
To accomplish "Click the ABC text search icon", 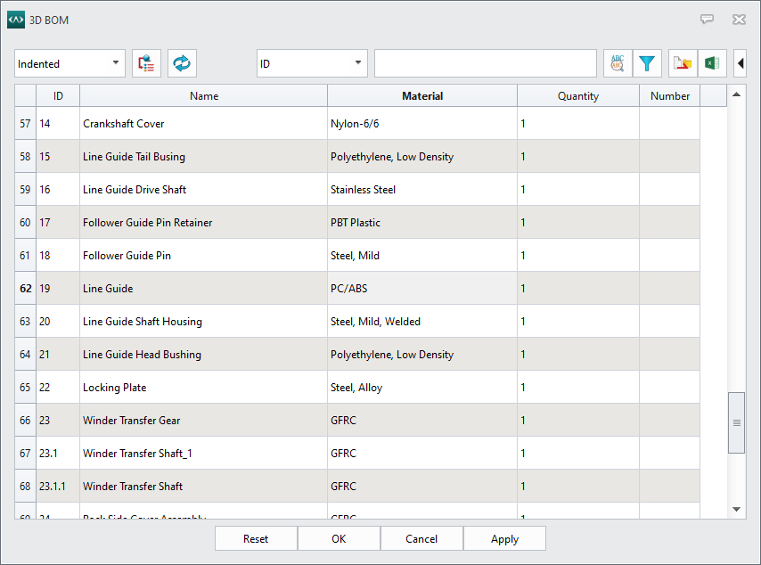I will pos(618,63).
